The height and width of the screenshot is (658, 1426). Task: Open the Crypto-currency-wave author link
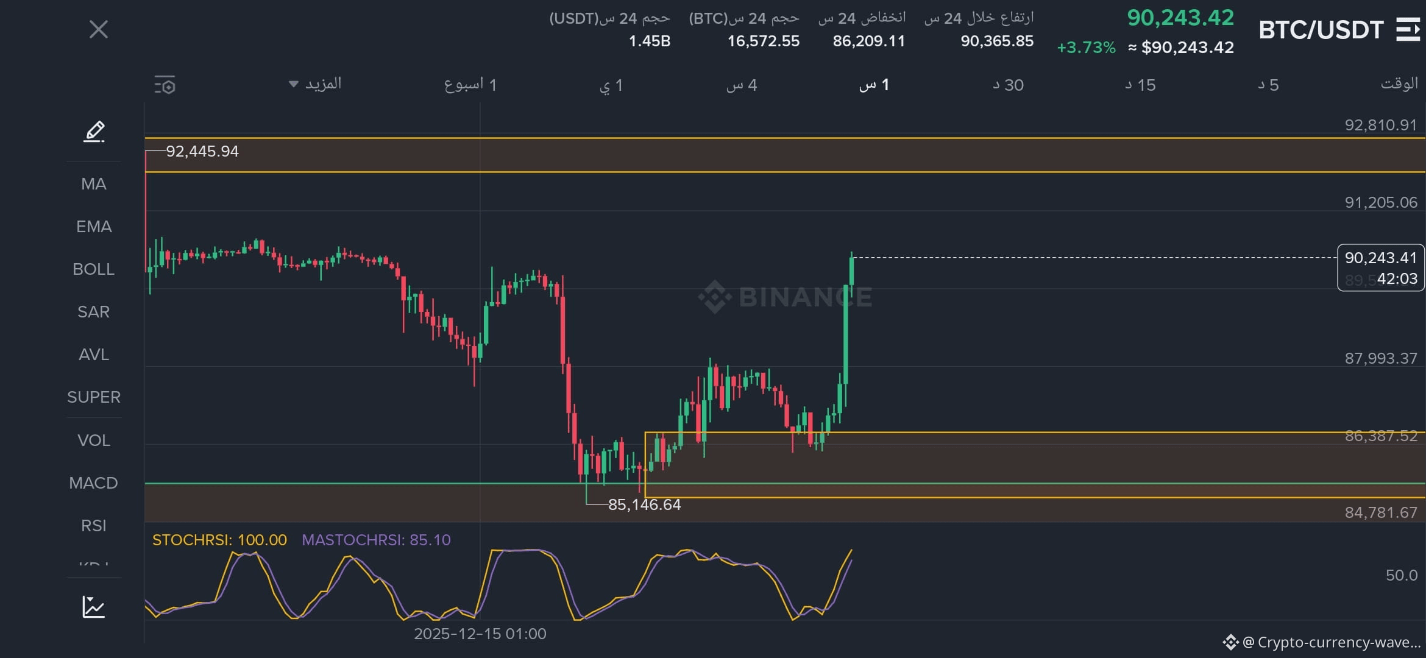(x=1331, y=642)
